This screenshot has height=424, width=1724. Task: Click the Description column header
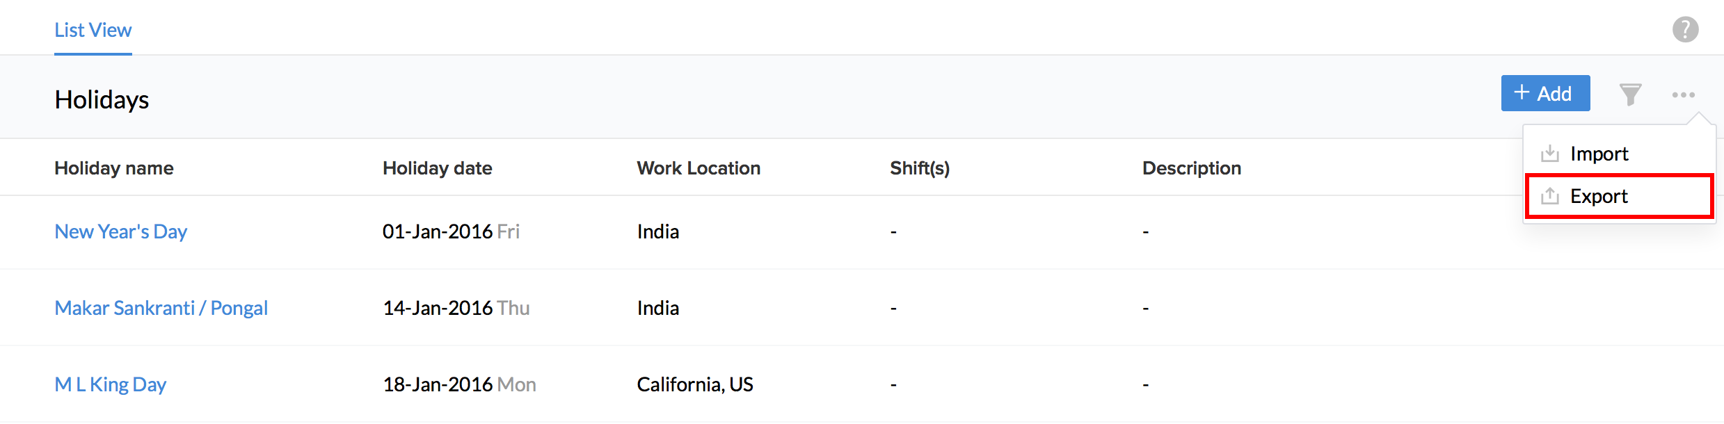1191,168
